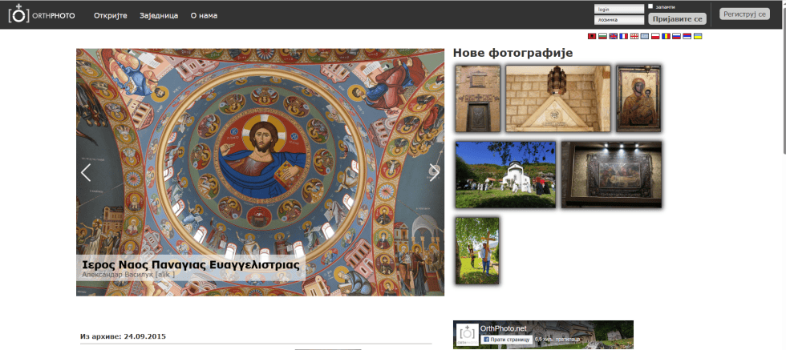Viewport: 786px width, 350px height.
Task: Select the Romanian flag language icon
Action: click(x=666, y=37)
